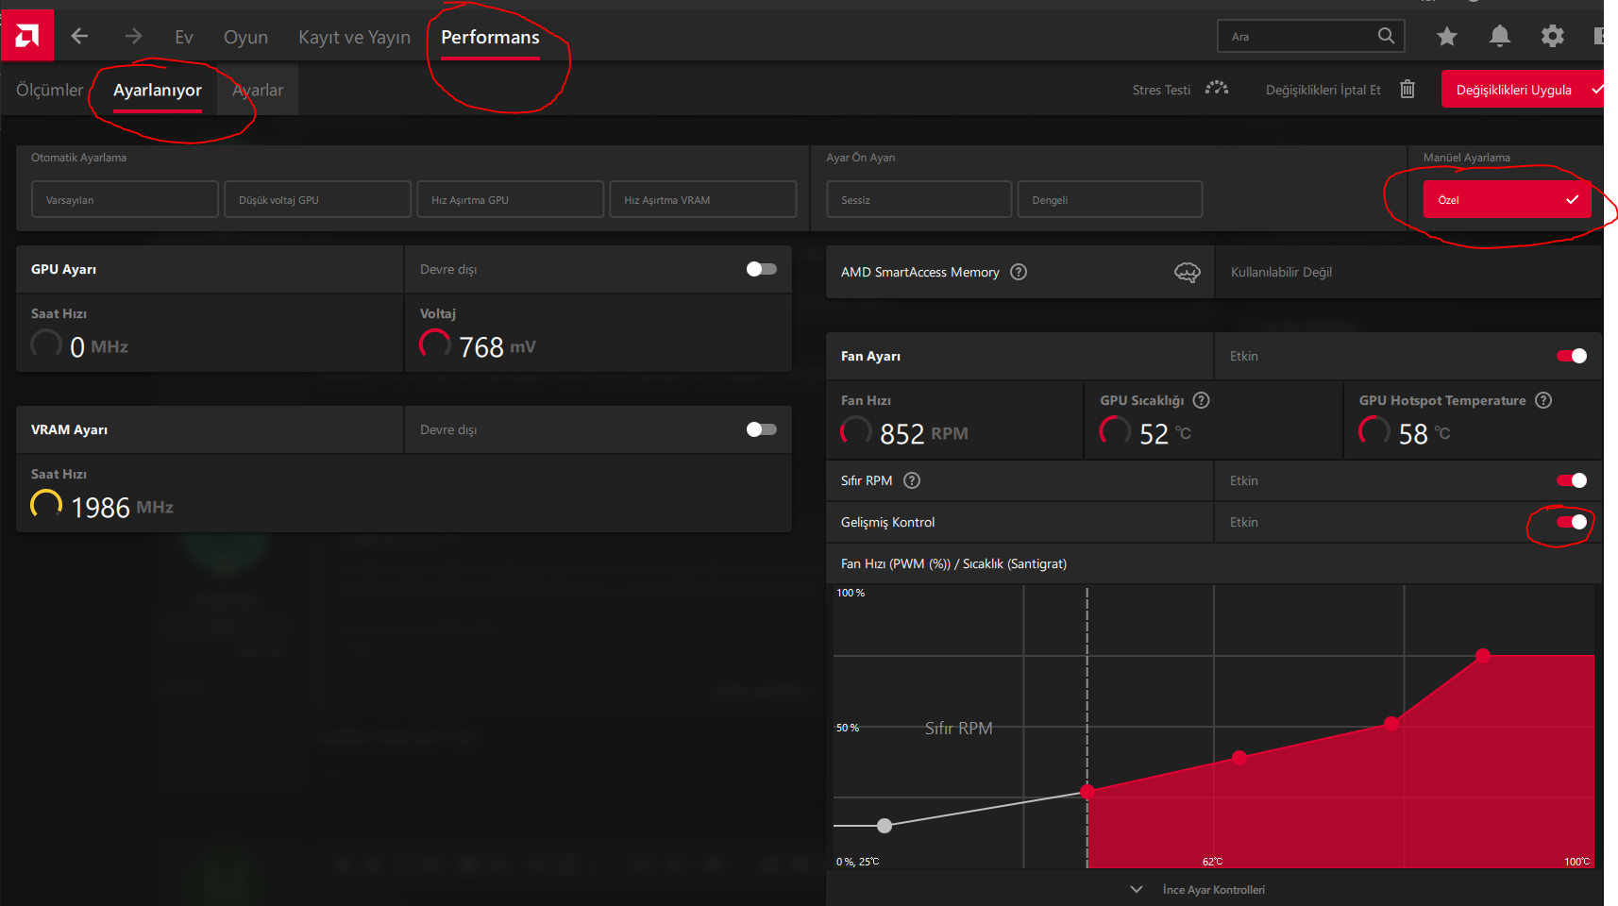Select Hız Aşırtma GPU preset
1618x906 pixels.
pos(510,199)
